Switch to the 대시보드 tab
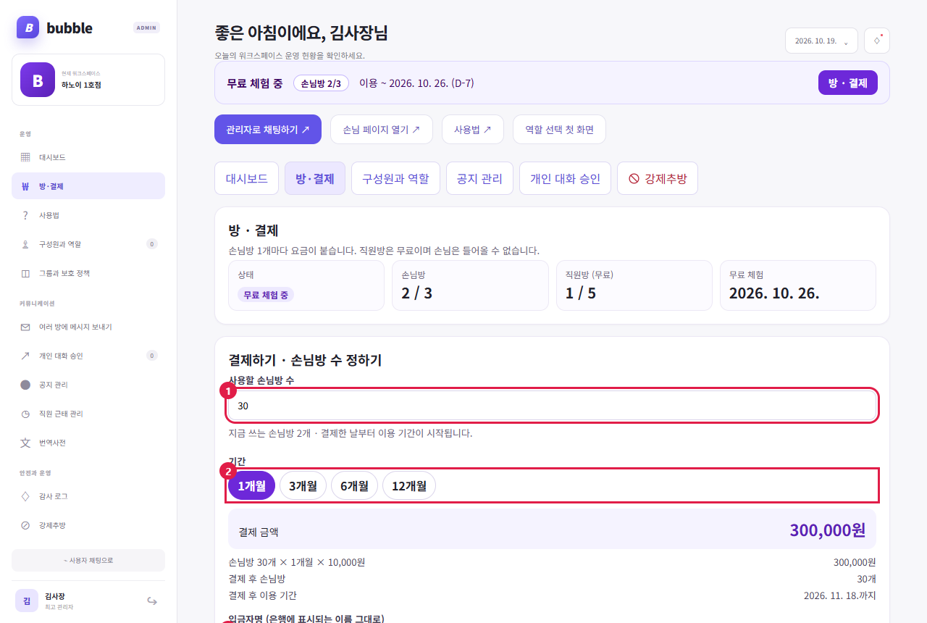 [246, 178]
